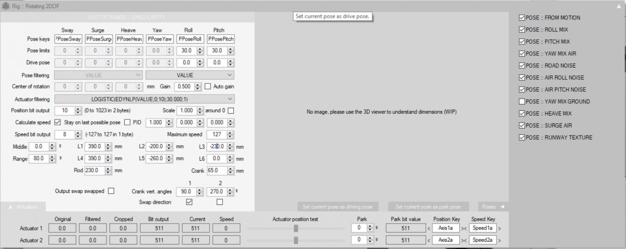
Task: Click the Axis1a position key button
Action: pyautogui.click(x=446, y=228)
